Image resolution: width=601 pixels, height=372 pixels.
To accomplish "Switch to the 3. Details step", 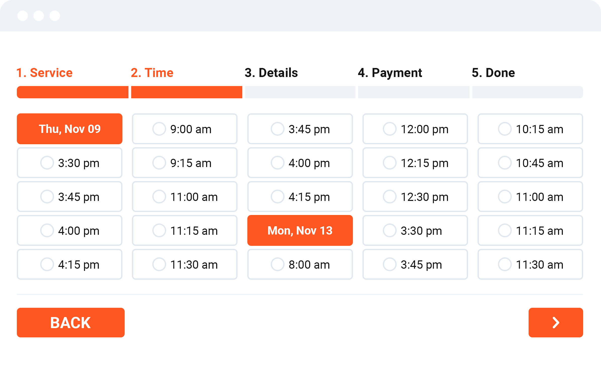I will coord(271,73).
